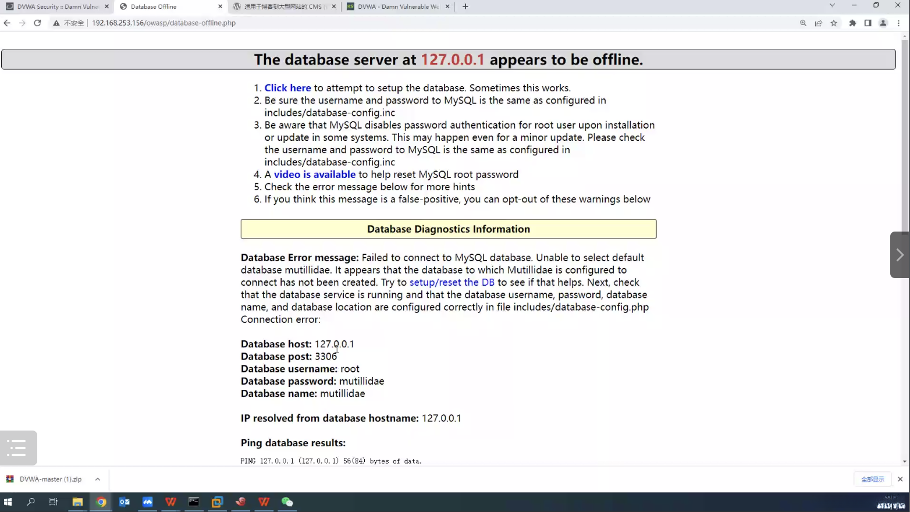910x512 pixels.
Task: Follow the 'Click here' database setup link
Action: 287,88
